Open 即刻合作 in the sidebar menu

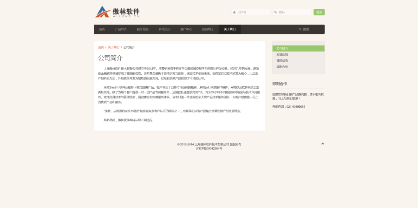click(298, 67)
